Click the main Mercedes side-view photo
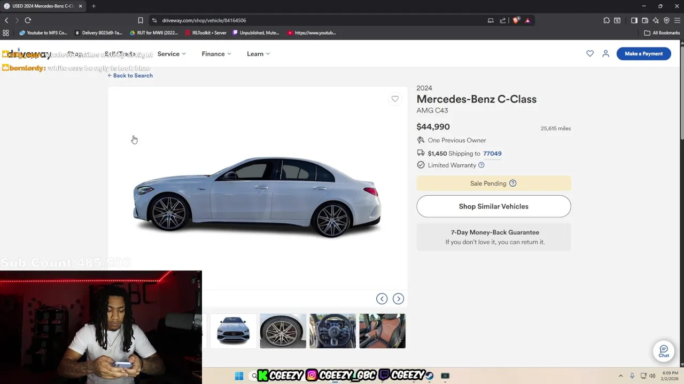 [x=258, y=196]
